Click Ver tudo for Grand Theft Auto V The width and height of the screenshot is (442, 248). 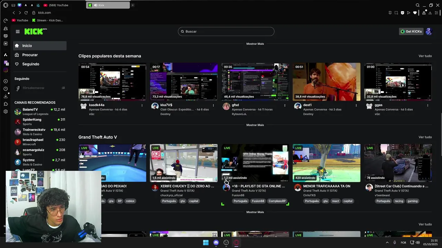coord(425,137)
